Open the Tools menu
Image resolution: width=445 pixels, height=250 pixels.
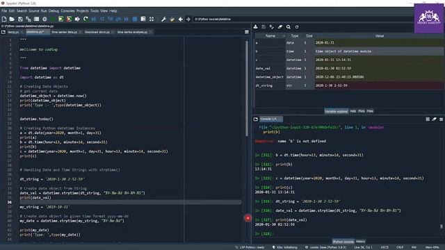tap(95, 11)
